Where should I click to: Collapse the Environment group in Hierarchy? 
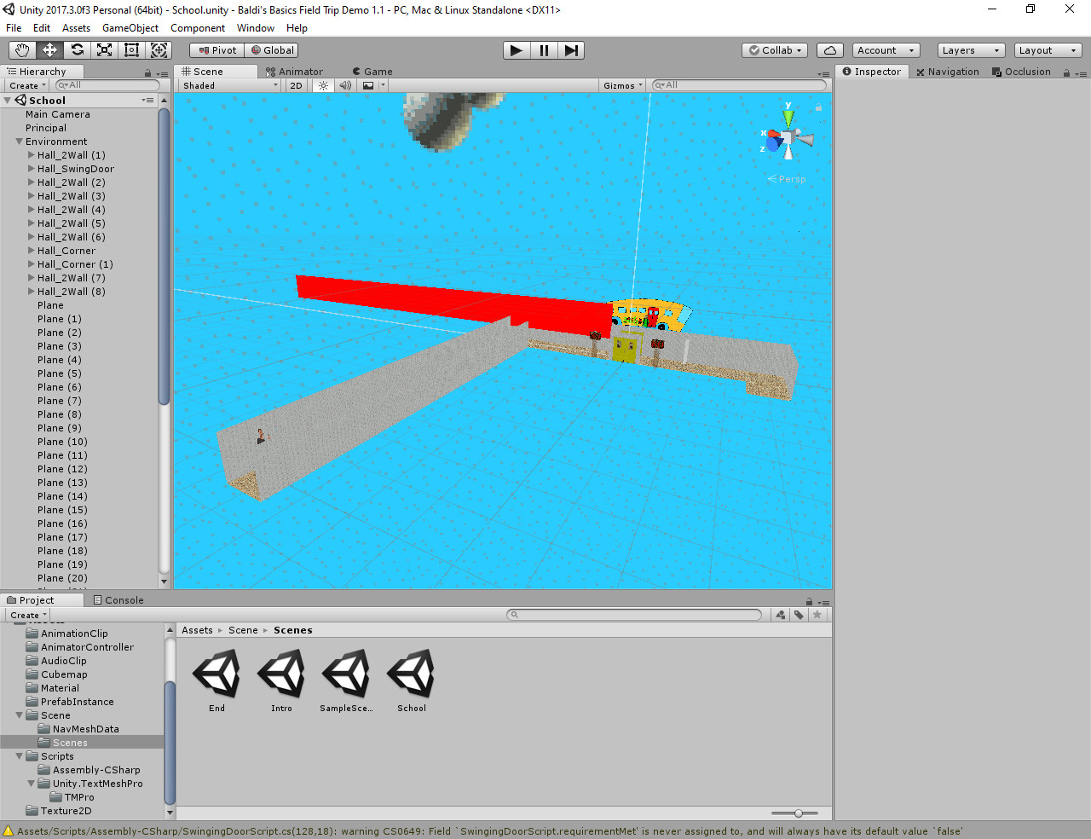click(19, 141)
